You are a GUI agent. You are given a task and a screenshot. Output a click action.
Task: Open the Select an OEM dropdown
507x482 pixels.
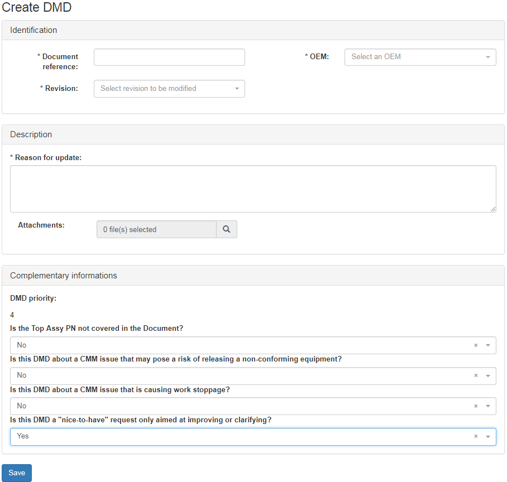pyautogui.click(x=420, y=57)
